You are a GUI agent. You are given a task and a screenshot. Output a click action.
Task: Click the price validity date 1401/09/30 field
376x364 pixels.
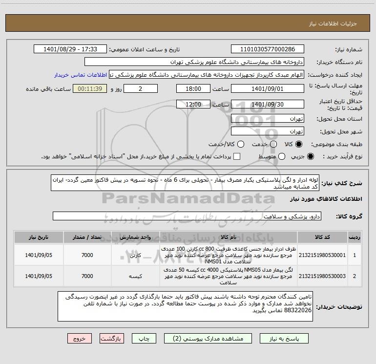tap(268, 104)
